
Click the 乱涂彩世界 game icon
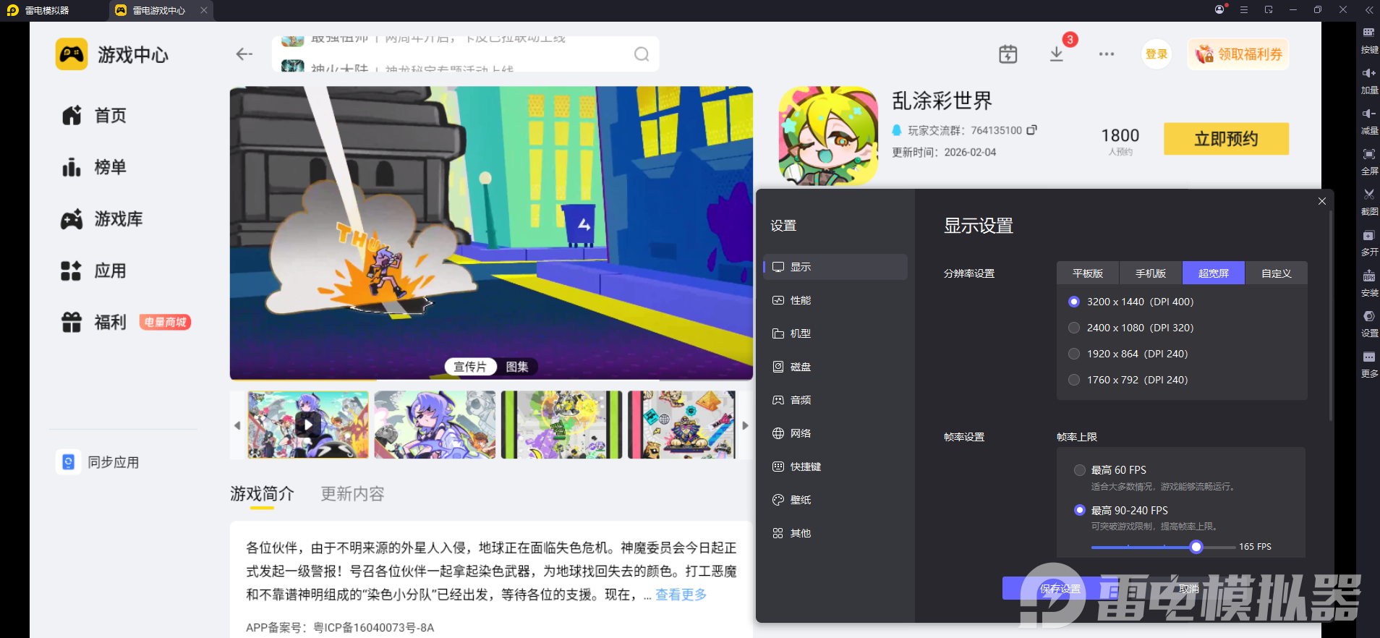(x=828, y=136)
